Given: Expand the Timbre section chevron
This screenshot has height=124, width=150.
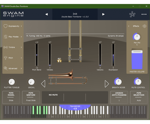Looking at the screenshot, I should [21, 47].
